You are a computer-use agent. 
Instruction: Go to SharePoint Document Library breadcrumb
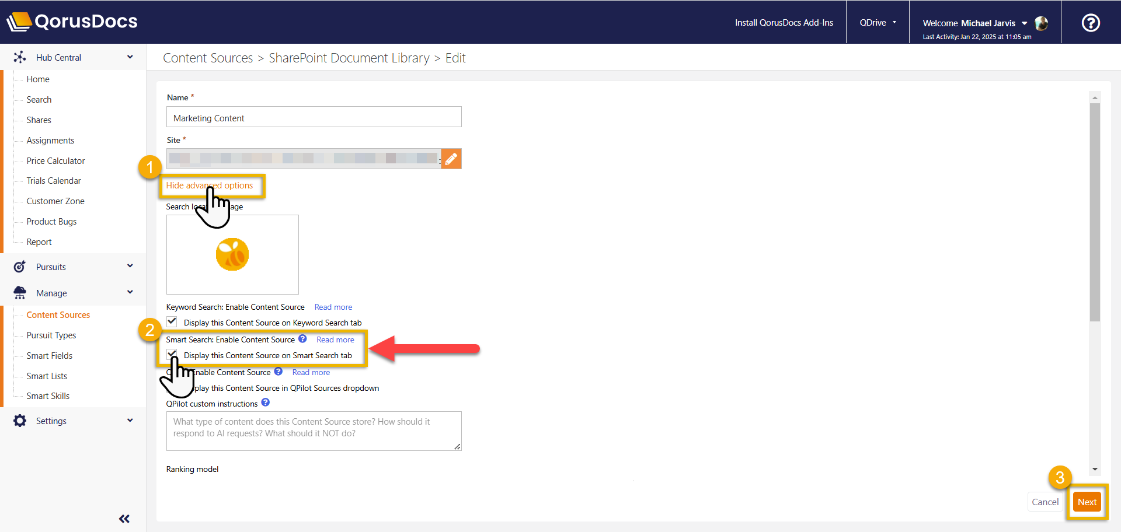click(x=349, y=58)
